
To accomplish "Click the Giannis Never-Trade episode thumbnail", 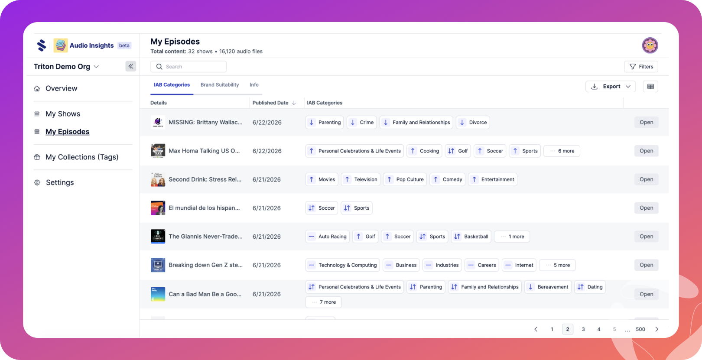I will pos(158,237).
